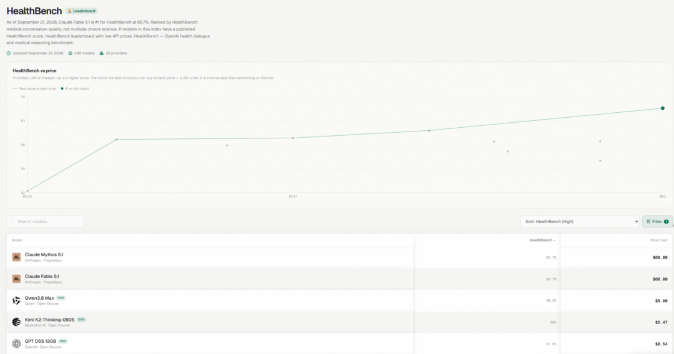Click the trophy icon in the Leaderboard badge
Viewport: 674px width, 354px height.
coord(70,11)
